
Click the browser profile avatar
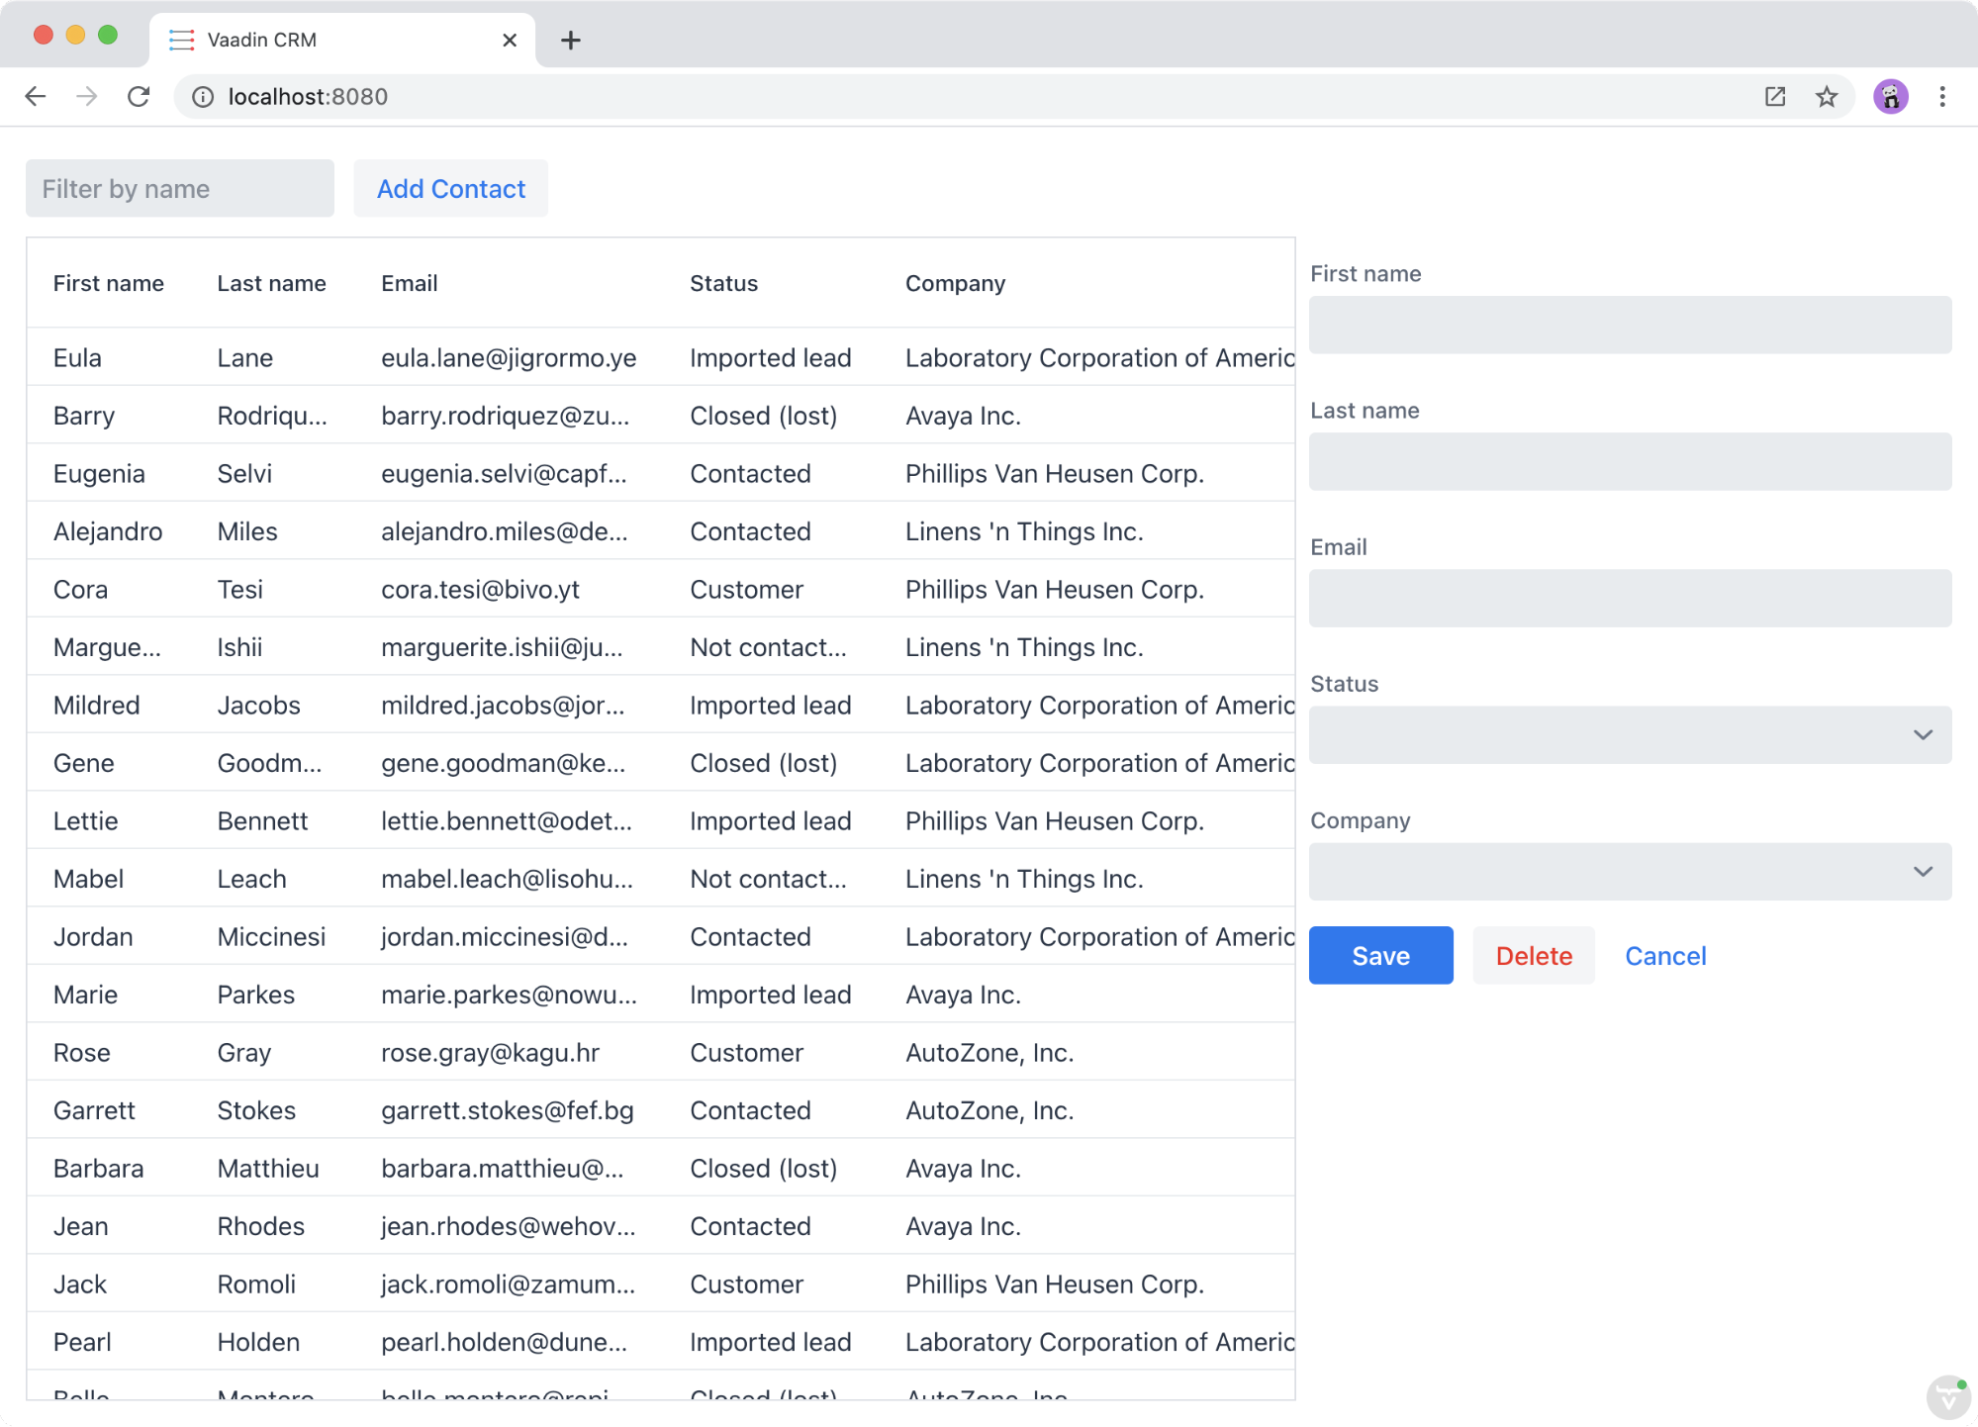(x=1891, y=96)
